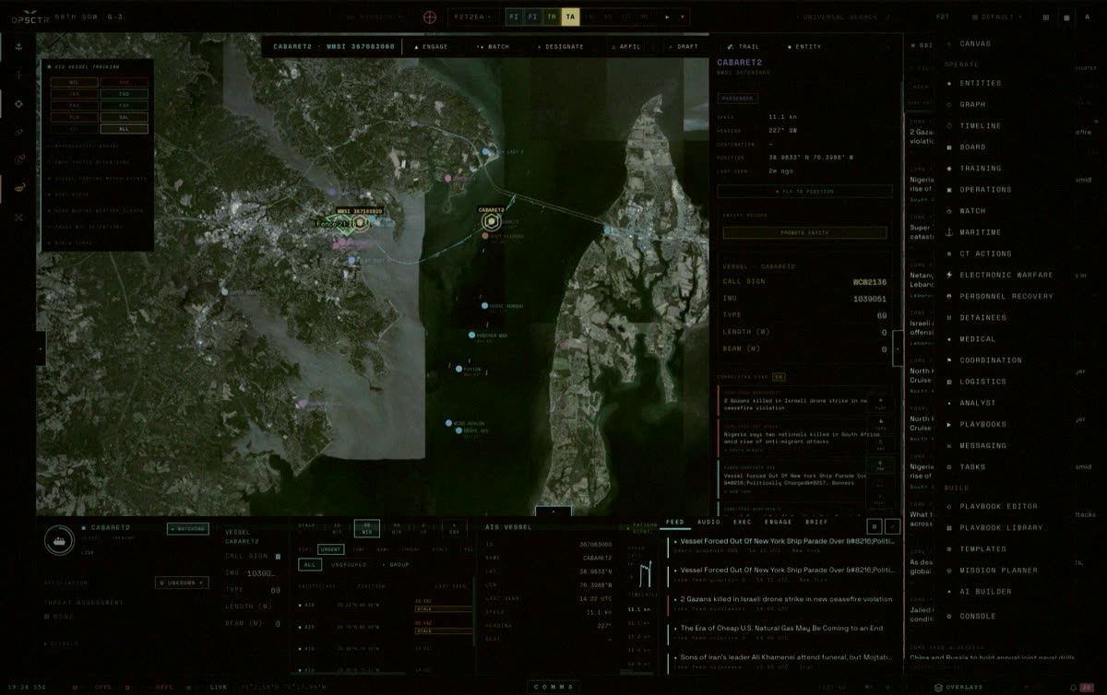Open the vessel icon in left sidebar
Screen dimensions: 1107x695
click(18, 189)
